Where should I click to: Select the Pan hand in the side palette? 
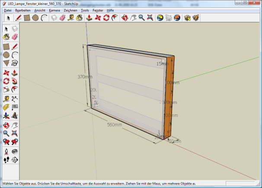click(x=15, y=125)
